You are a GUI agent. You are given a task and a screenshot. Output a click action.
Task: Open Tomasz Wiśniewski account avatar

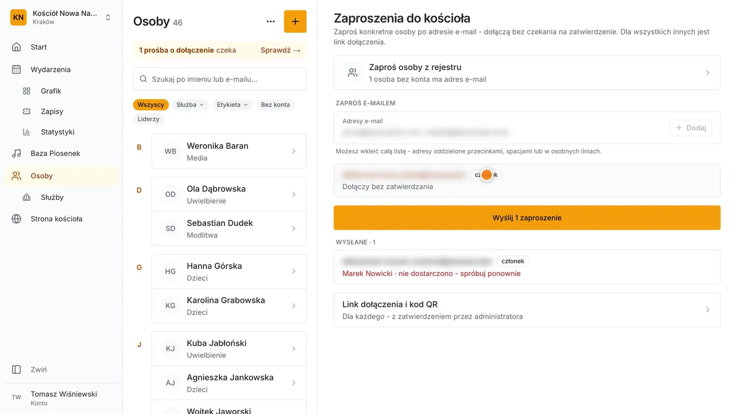coord(17,397)
